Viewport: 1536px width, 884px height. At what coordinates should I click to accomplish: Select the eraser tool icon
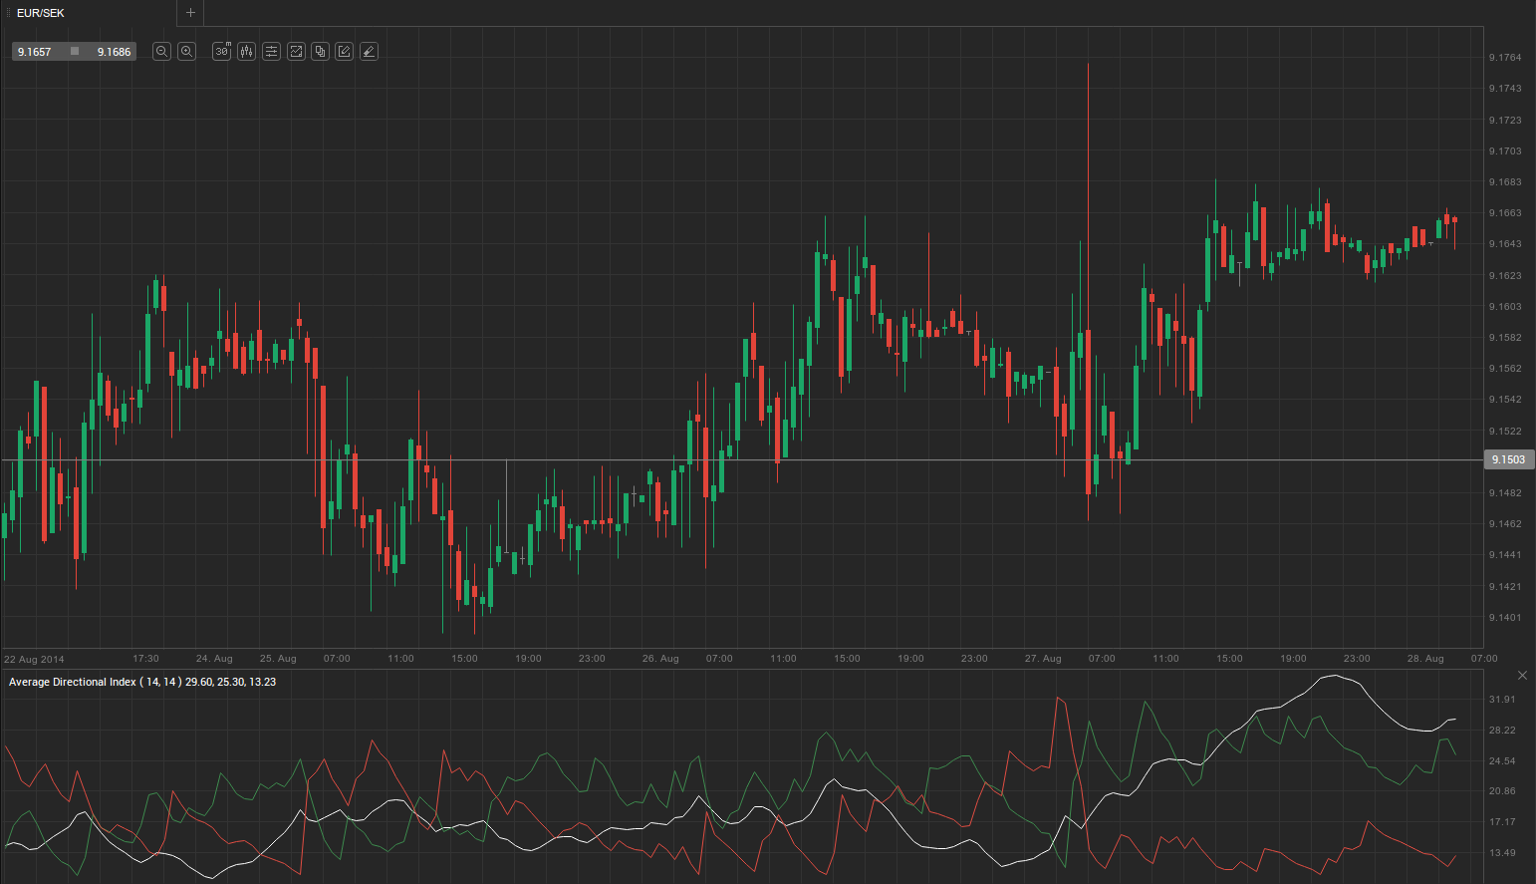[x=369, y=52]
